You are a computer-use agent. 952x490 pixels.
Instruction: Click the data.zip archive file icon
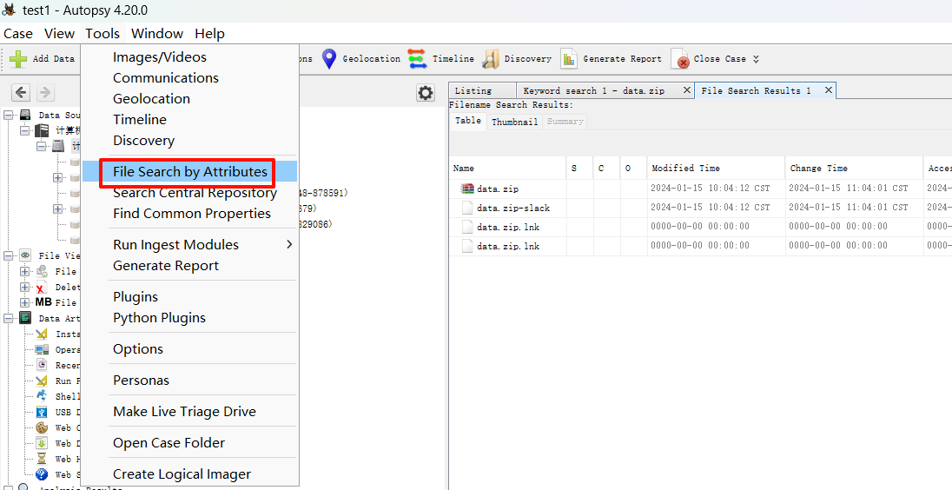467,189
